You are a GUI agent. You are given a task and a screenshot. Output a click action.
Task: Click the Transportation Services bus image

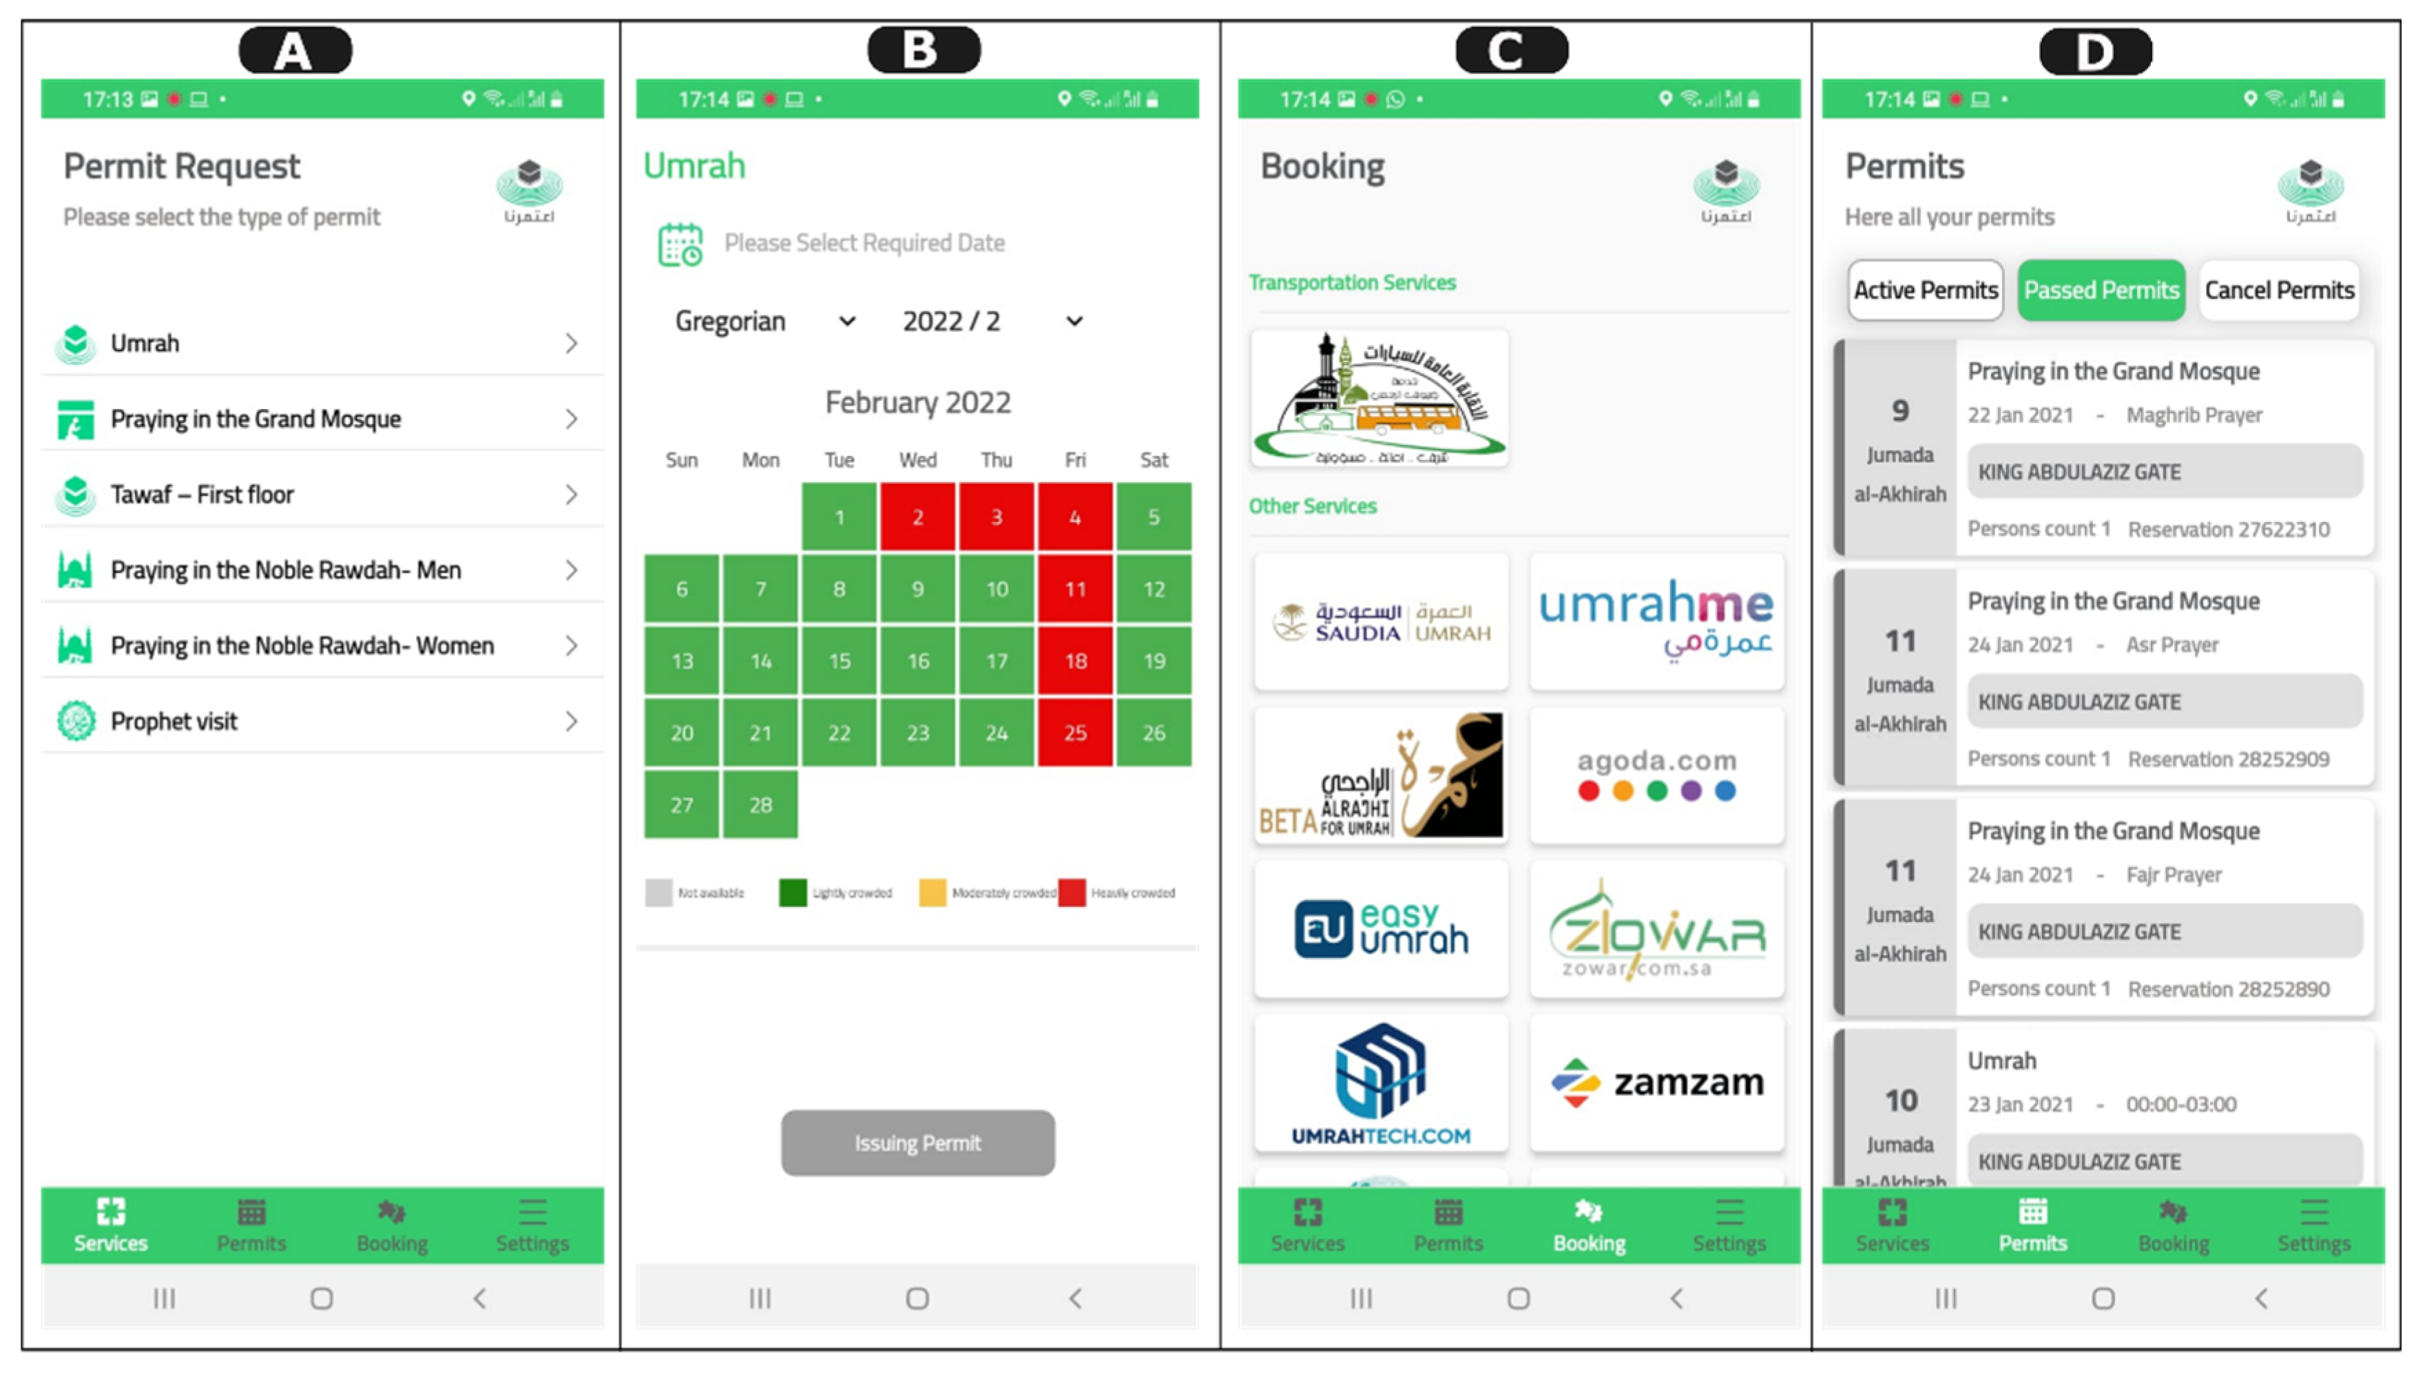(x=1384, y=403)
